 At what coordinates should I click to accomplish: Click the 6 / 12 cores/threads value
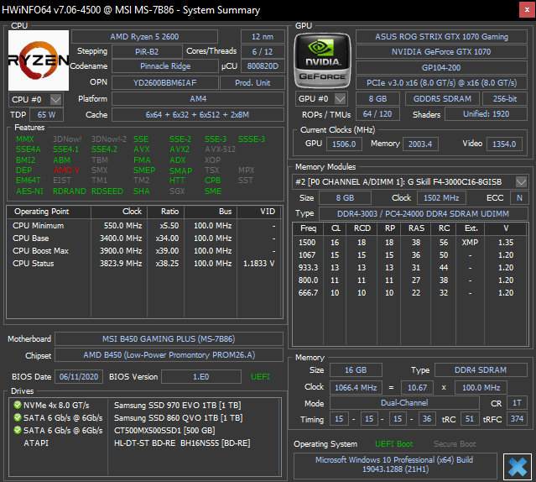(x=263, y=52)
